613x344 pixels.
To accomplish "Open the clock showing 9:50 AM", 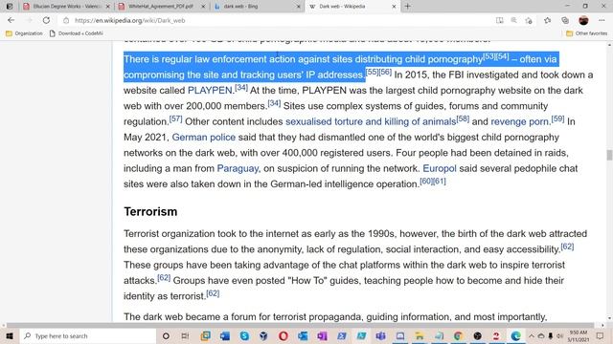I will pyautogui.click(x=579, y=335).
